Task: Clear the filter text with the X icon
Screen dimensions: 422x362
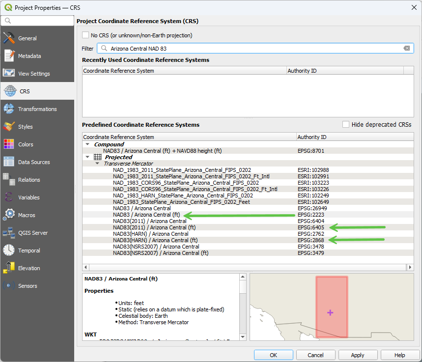Action: tap(407, 48)
